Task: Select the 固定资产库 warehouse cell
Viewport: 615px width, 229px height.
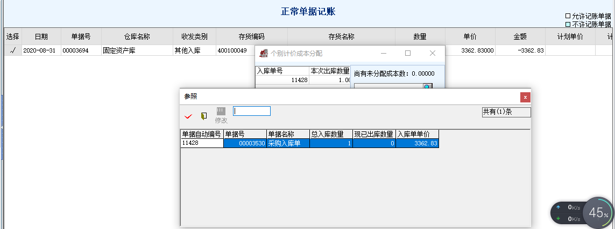Action: [x=137, y=50]
